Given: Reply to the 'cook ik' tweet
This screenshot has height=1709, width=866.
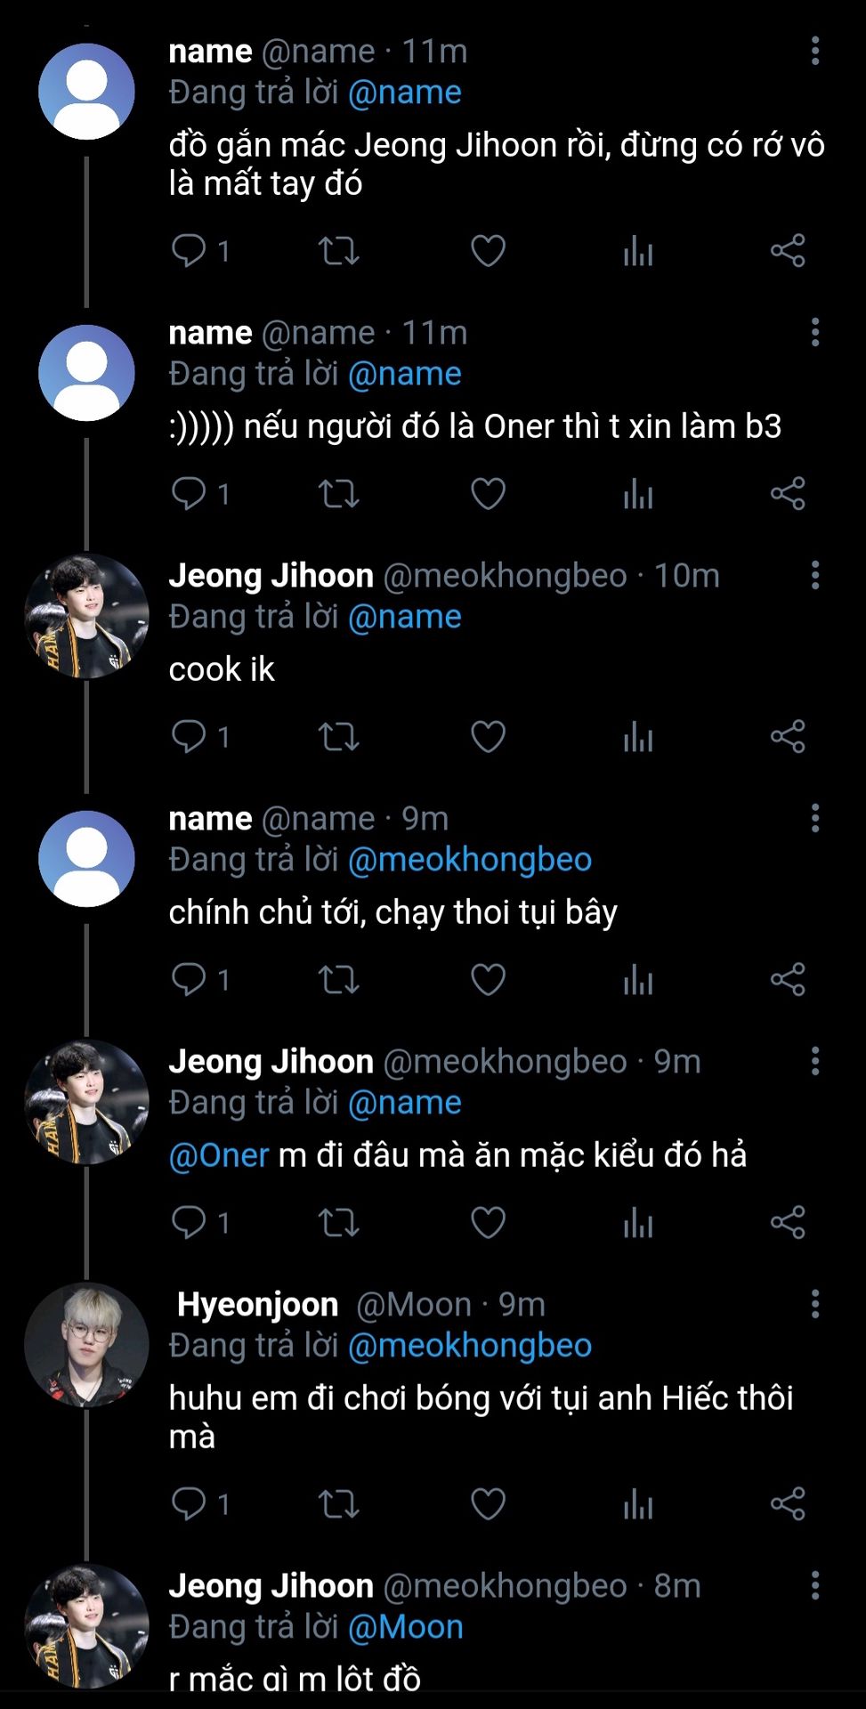Looking at the screenshot, I should (x=189, y=737).
